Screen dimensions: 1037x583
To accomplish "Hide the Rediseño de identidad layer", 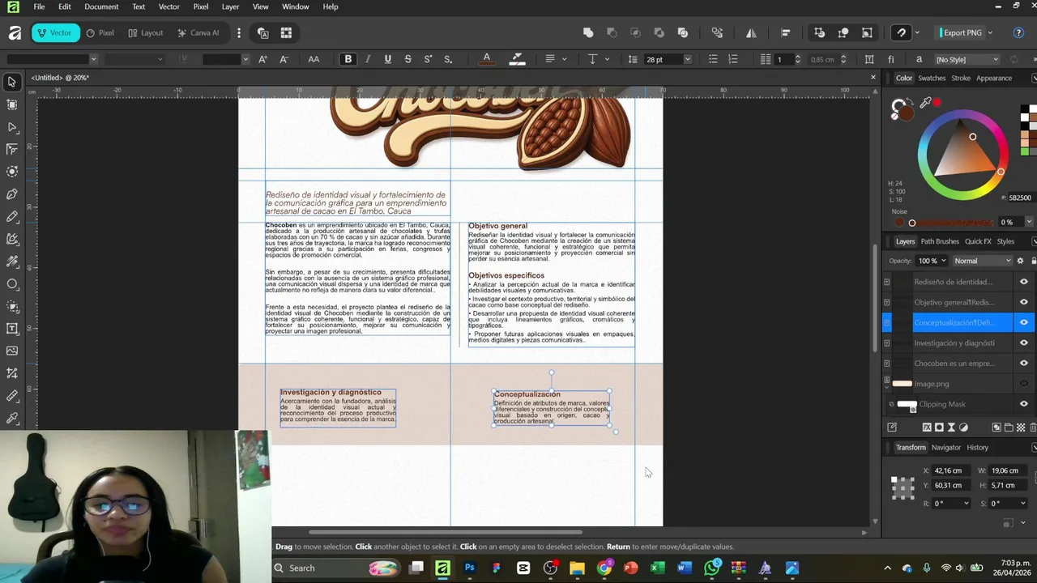I will pyautogui.click(x=1023, y=282).
